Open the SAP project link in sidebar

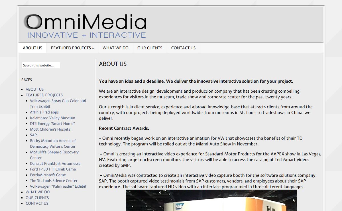(x=33, y=135)
